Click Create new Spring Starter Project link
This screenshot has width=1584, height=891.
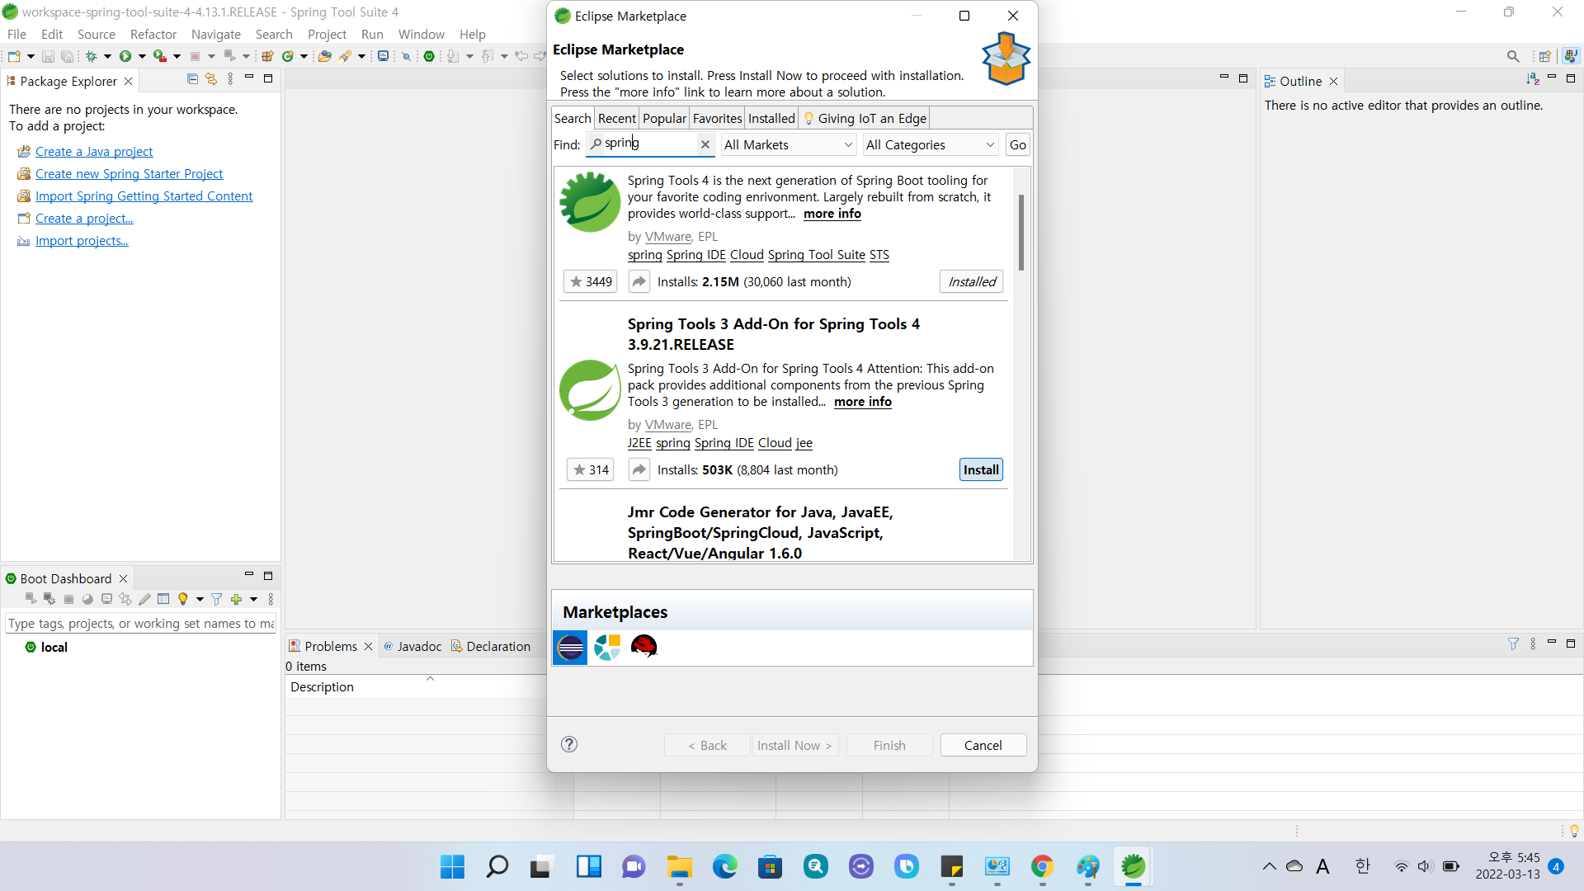coord(129,174)
